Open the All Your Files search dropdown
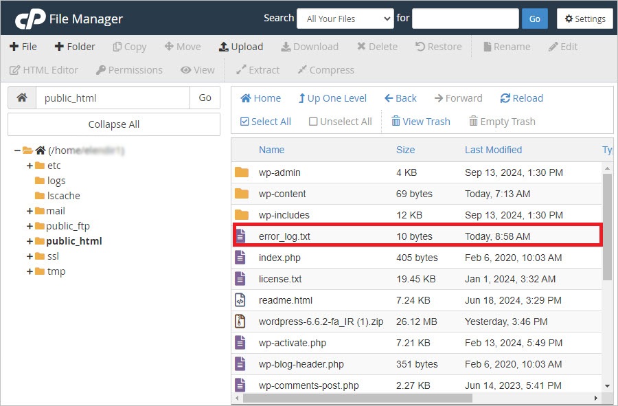The image size is (618, 406). (345, 19)
